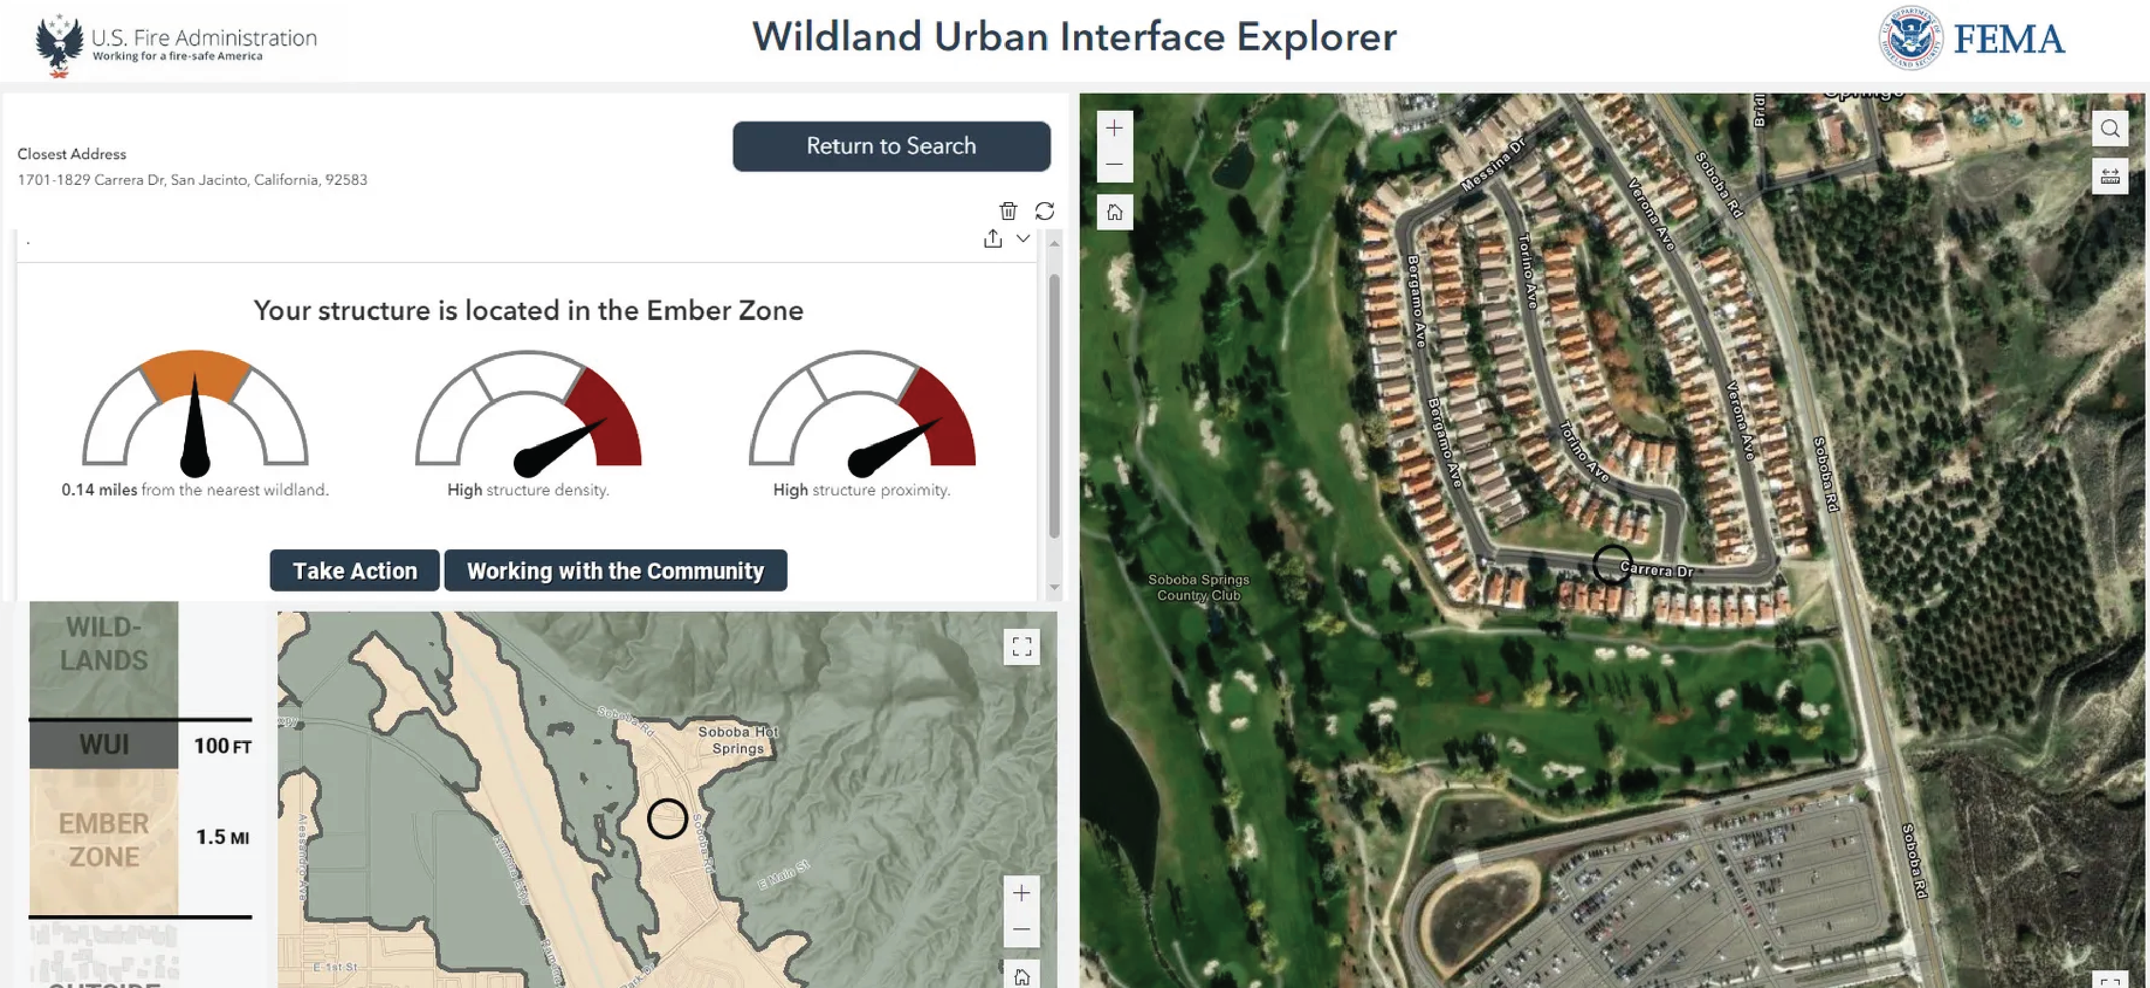Image resolution: width=2150 pixels, height=988 pixels.
Task: Select Working with the Community tab
Action: (x=616, y=570)
